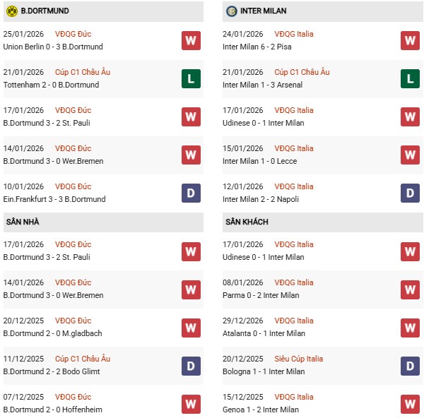Click the B.DORTMUND team name header

click(x=45, y=11)
